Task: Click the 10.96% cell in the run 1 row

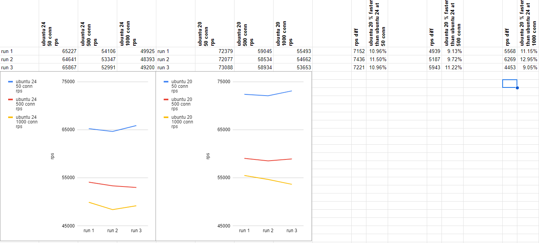Action: click(x=377, y=51)
